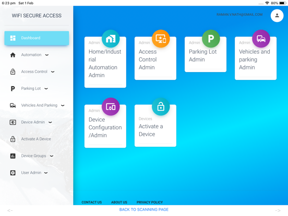288x216 pixels.
Task: Click the green Parking Lot P card icon
Action: (211, 39)
